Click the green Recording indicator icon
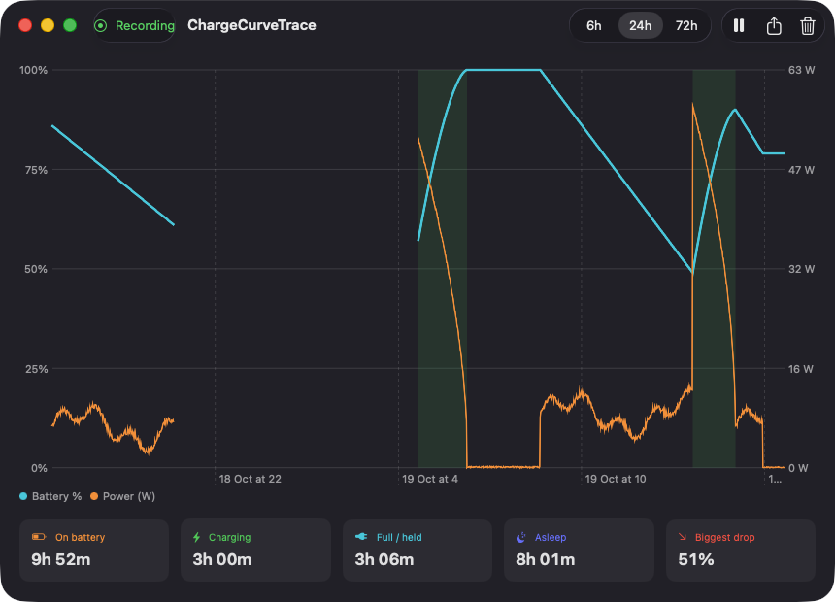Screen dimensions: 835x602 point(101,25)
